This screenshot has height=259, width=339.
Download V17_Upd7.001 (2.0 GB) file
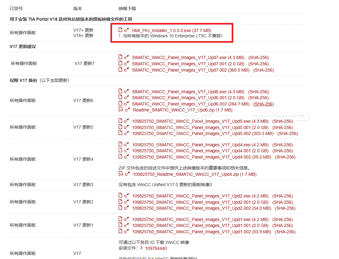point(188,64)
